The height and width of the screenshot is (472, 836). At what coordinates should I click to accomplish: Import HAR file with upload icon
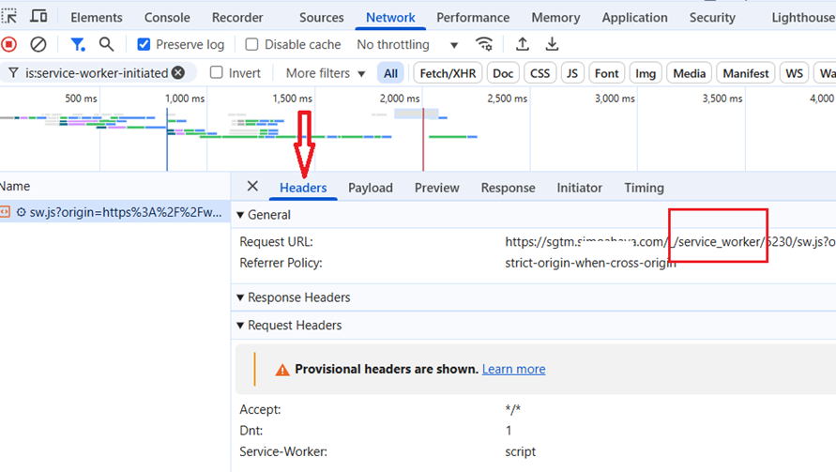pyautogui.click(x=523, y=44)
